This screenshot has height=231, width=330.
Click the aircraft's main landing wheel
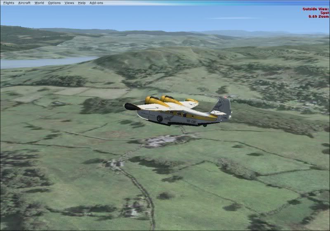(x=160, y=119)
